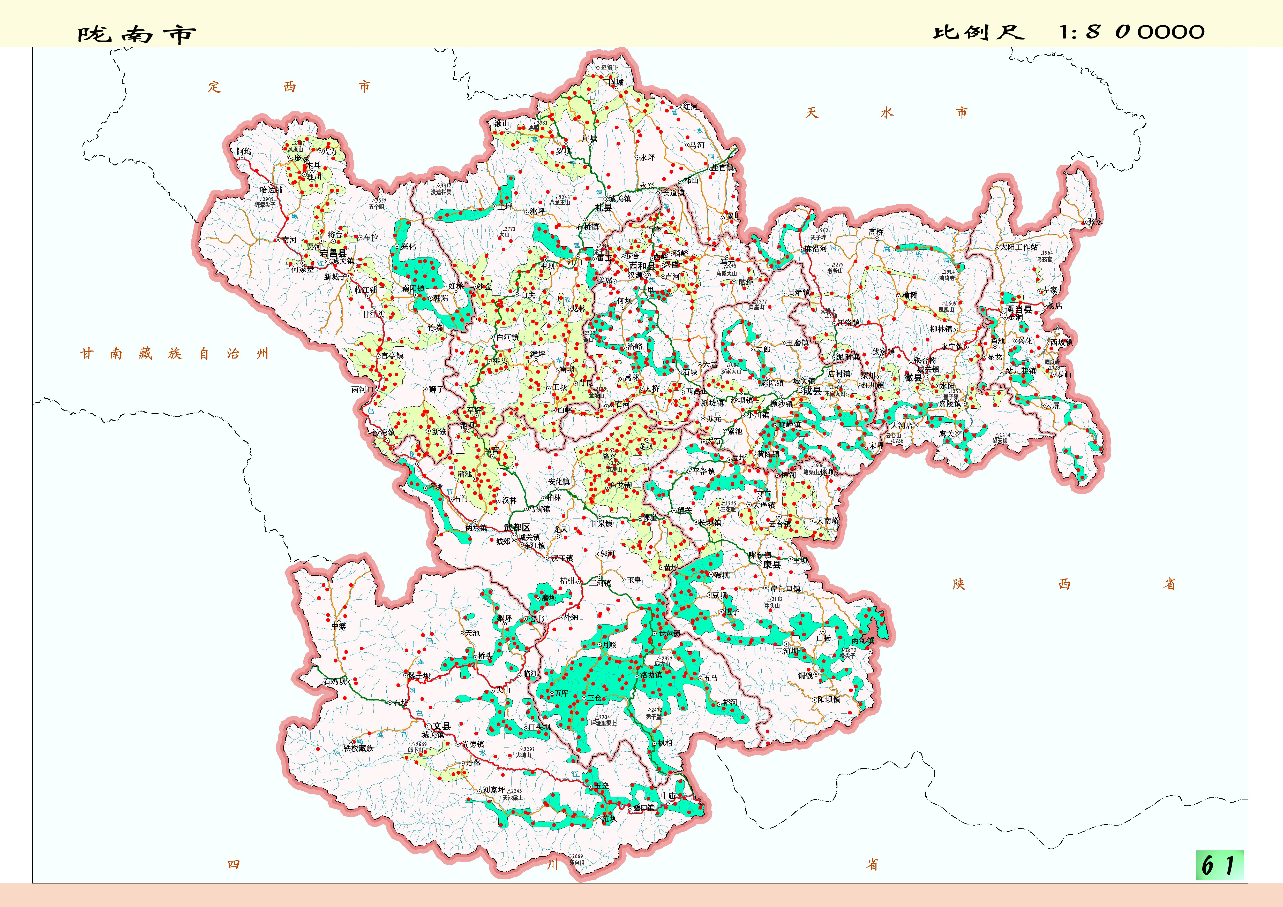
Task: Select the scale text 比例尺 1:800000
Action: coord(1068,32)
